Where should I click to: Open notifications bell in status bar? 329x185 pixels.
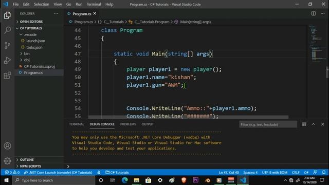(324, 173)
